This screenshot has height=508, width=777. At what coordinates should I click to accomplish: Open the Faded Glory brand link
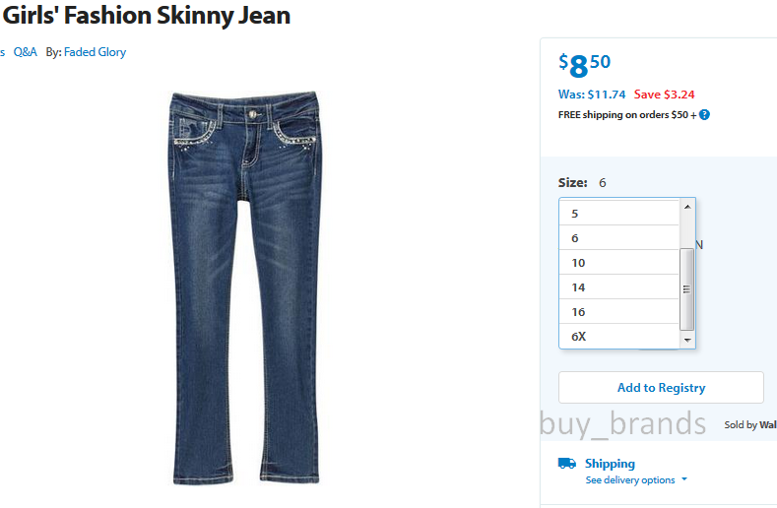(x=95, y=52)
